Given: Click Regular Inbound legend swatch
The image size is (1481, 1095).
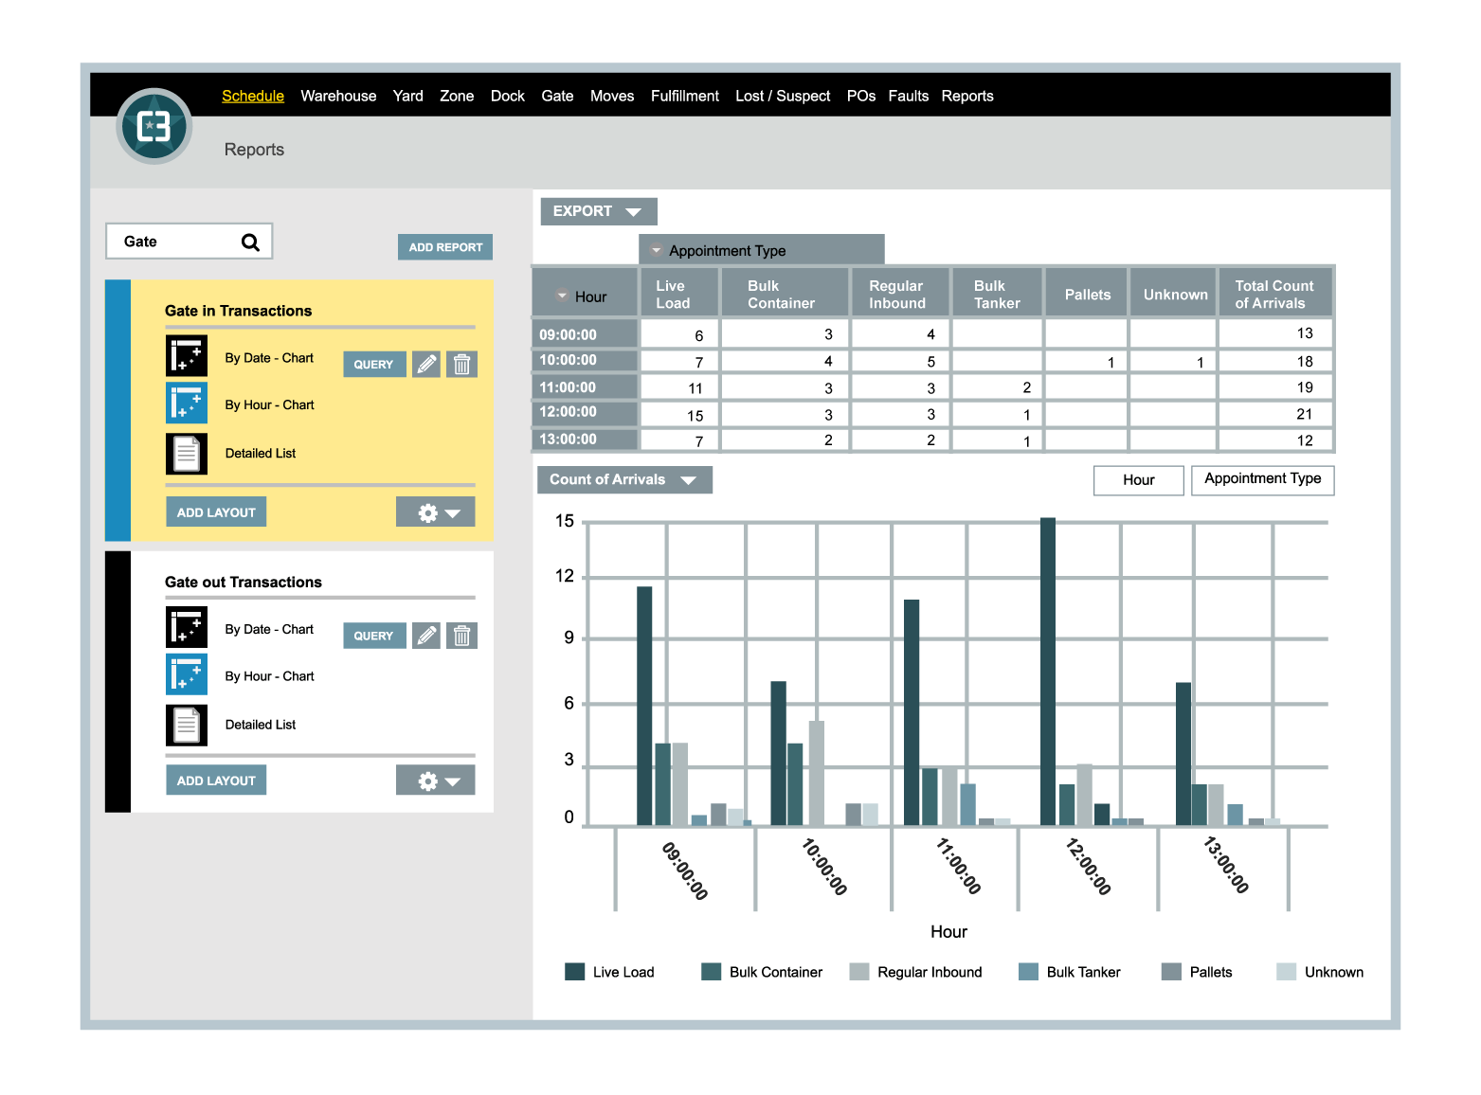Looking at the screenshot, I should [859, 972].
